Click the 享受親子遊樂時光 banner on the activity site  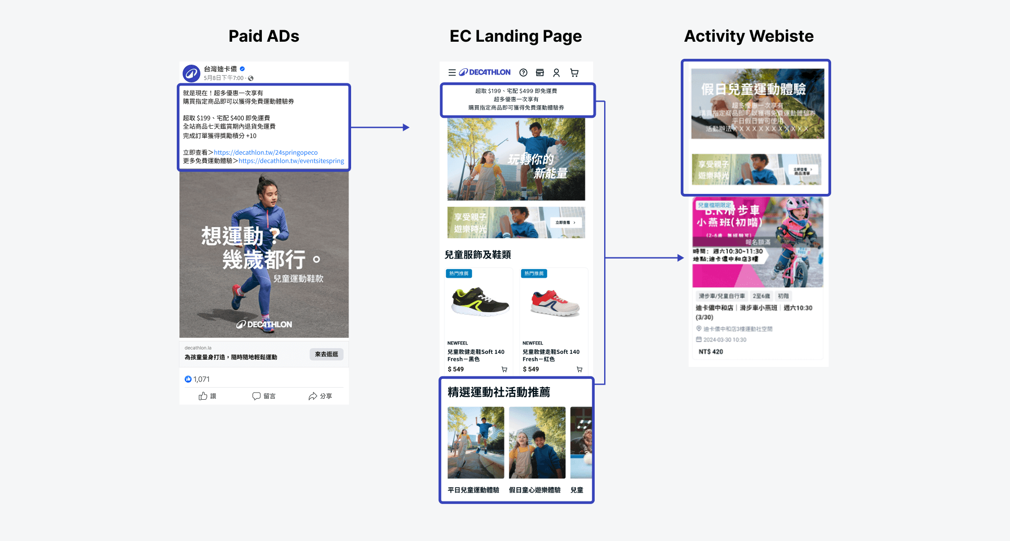(x=756, y=169)
